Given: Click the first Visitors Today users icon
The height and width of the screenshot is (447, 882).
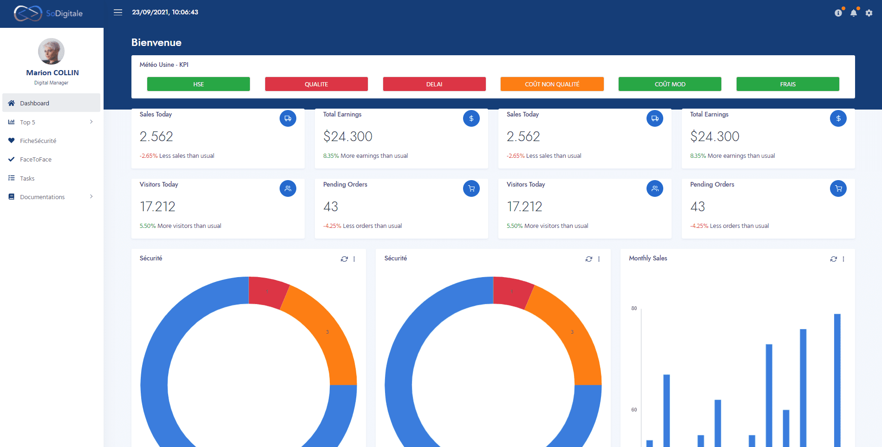Looking at the screenshot, I should point(287,188).
